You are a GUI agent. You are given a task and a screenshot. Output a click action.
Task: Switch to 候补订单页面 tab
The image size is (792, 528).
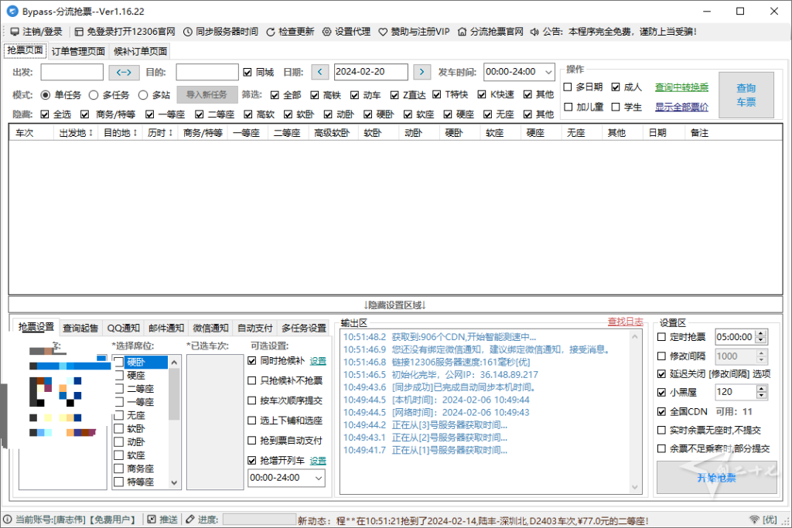pos(140,52)
